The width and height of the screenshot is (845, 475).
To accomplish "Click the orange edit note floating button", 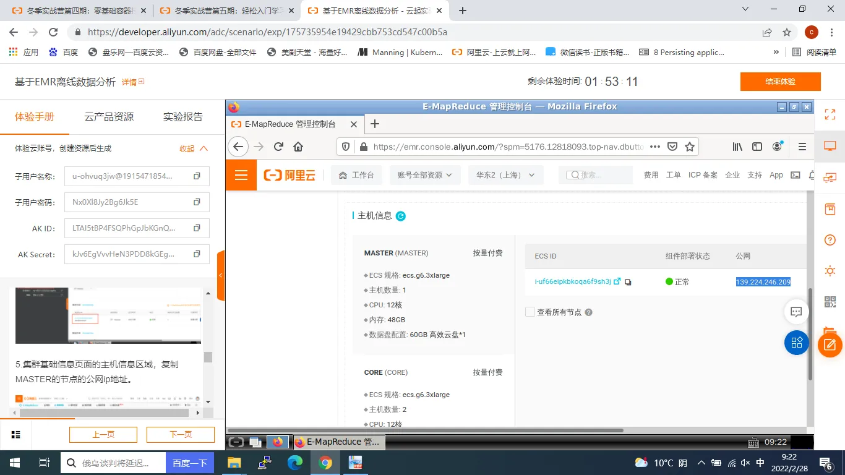I will pos(830,344).
